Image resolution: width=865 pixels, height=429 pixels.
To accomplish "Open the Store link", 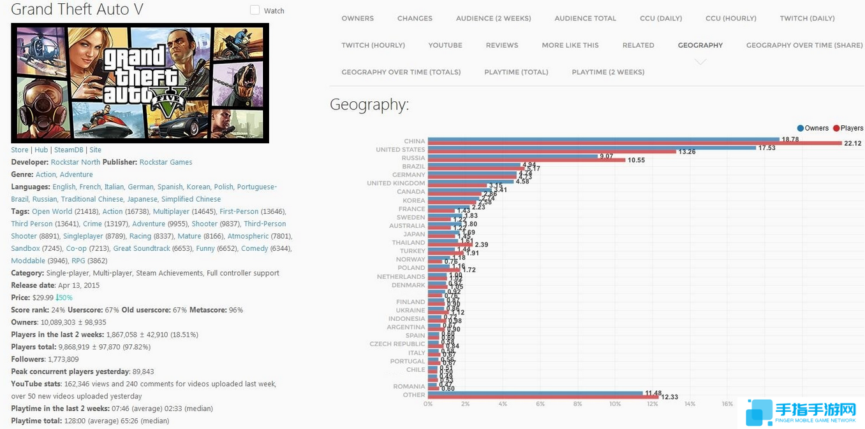I will 20,150.
